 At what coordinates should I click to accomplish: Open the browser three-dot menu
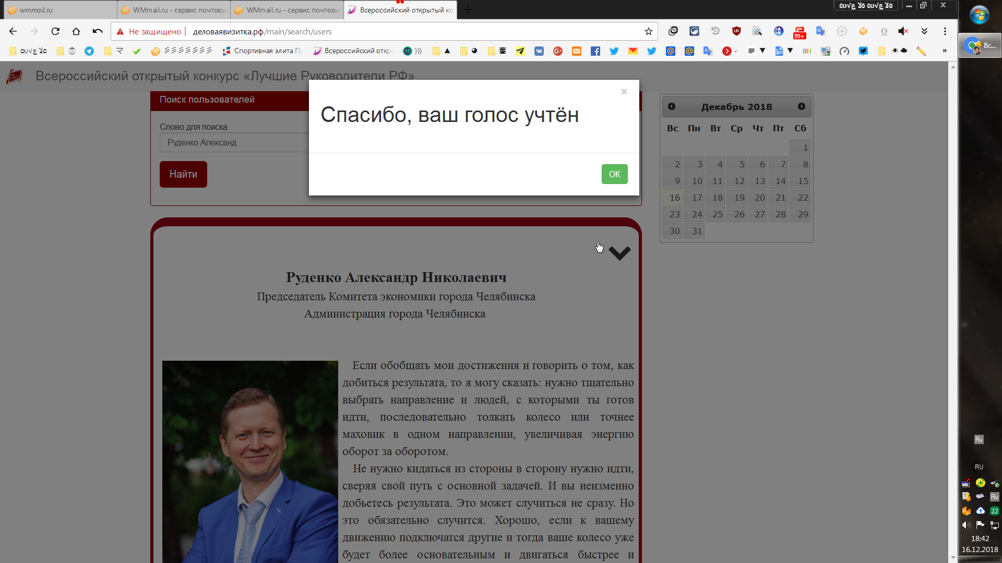[945, 31]
